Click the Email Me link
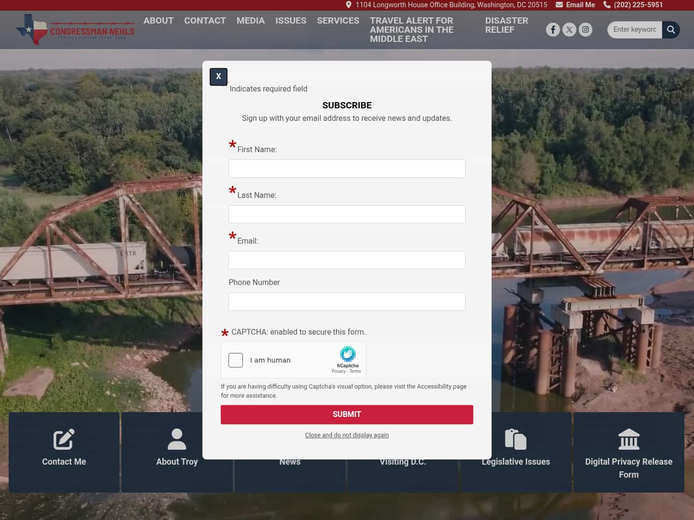 (580, 5)
